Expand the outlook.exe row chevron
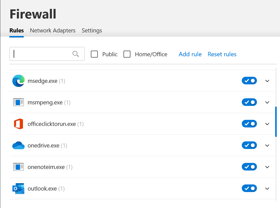This screenshot has width=280, height=208. pos(267,188)
